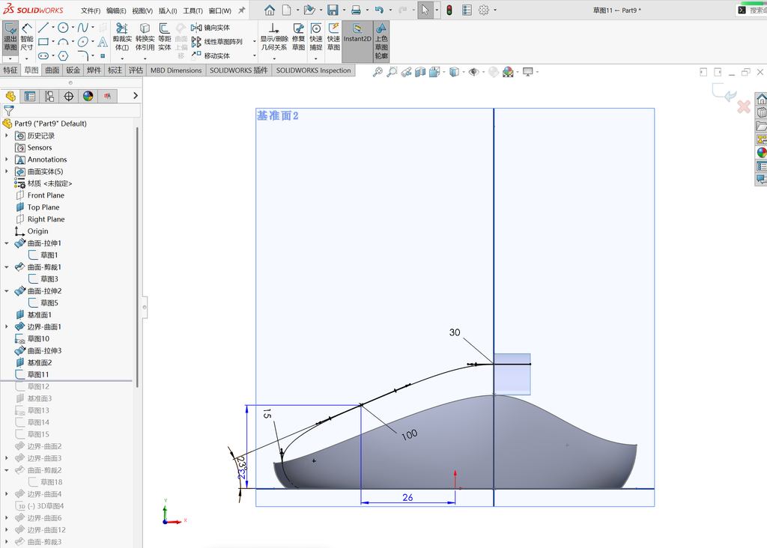The width and height of the screenshot is (767, 548).
Task: Open the 工具(T) menu
Action: pyautogui.click(x=192, y=10)
